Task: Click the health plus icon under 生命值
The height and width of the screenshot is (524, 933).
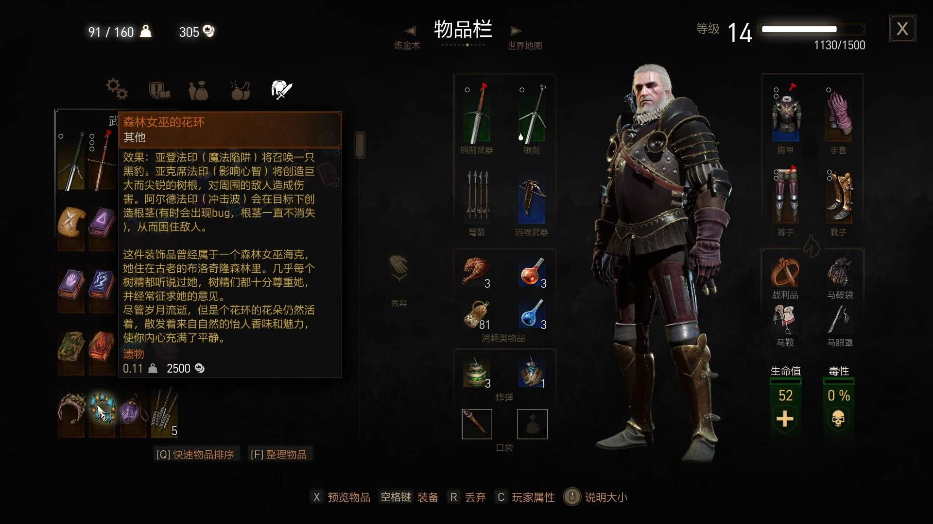Action: tap(785, 418)
